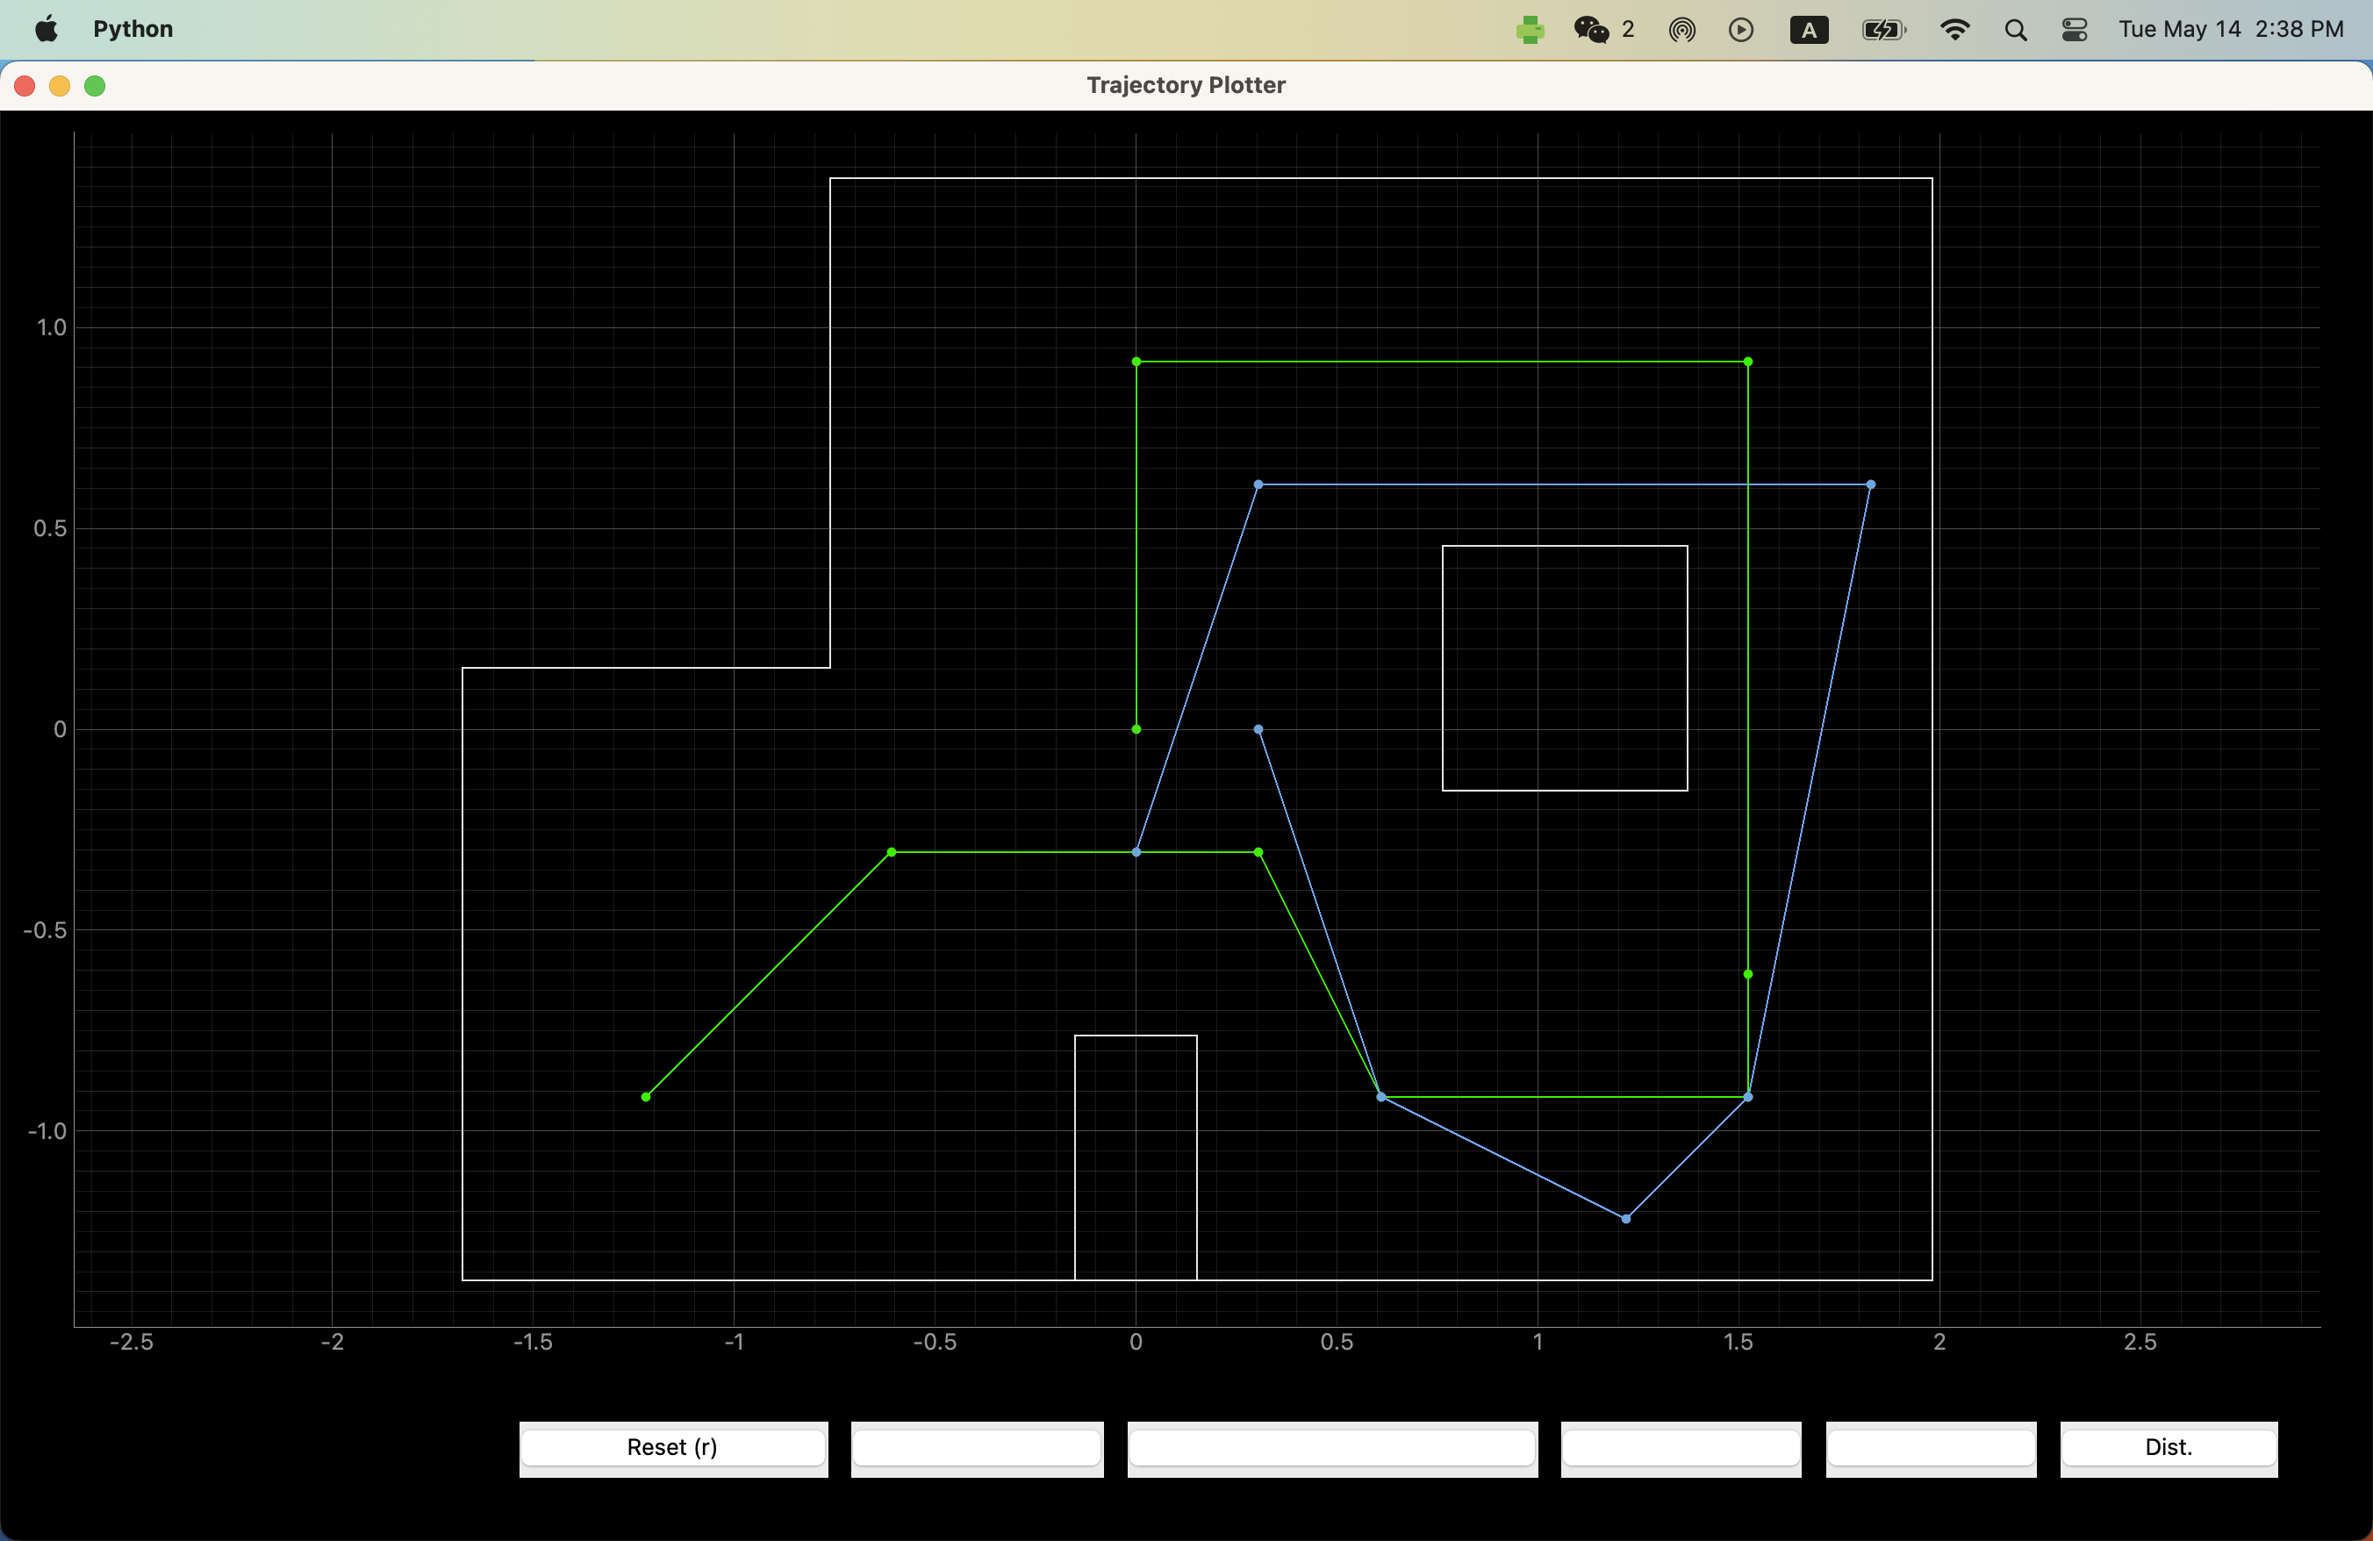The height and width of the screenshot is (1541, 2373).
Task: Click the green endpoint at x=-1.2, y=-0.9
Action: coord(646,1098)
